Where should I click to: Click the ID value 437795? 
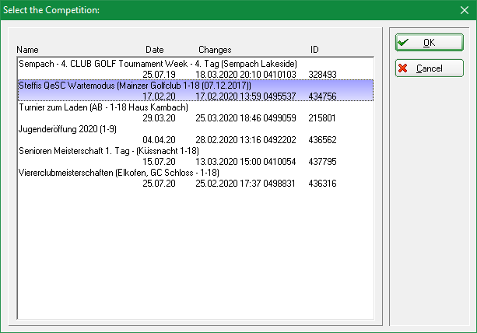tap(323, 161)
